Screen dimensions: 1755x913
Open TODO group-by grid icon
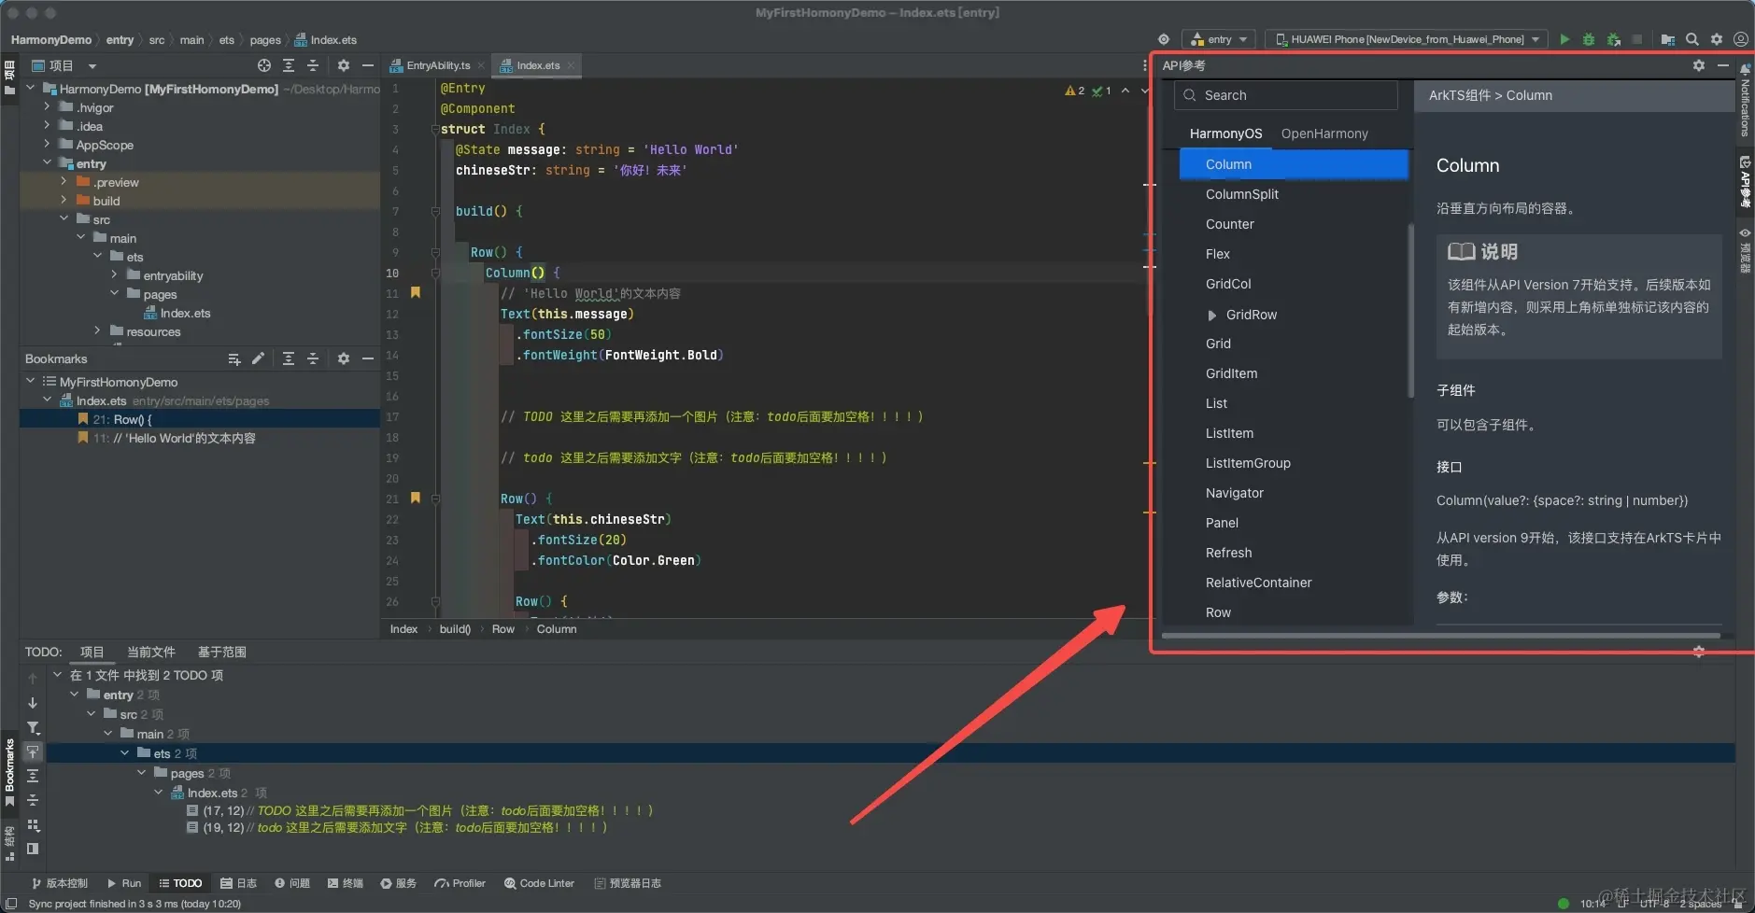(x=33, y=824)
